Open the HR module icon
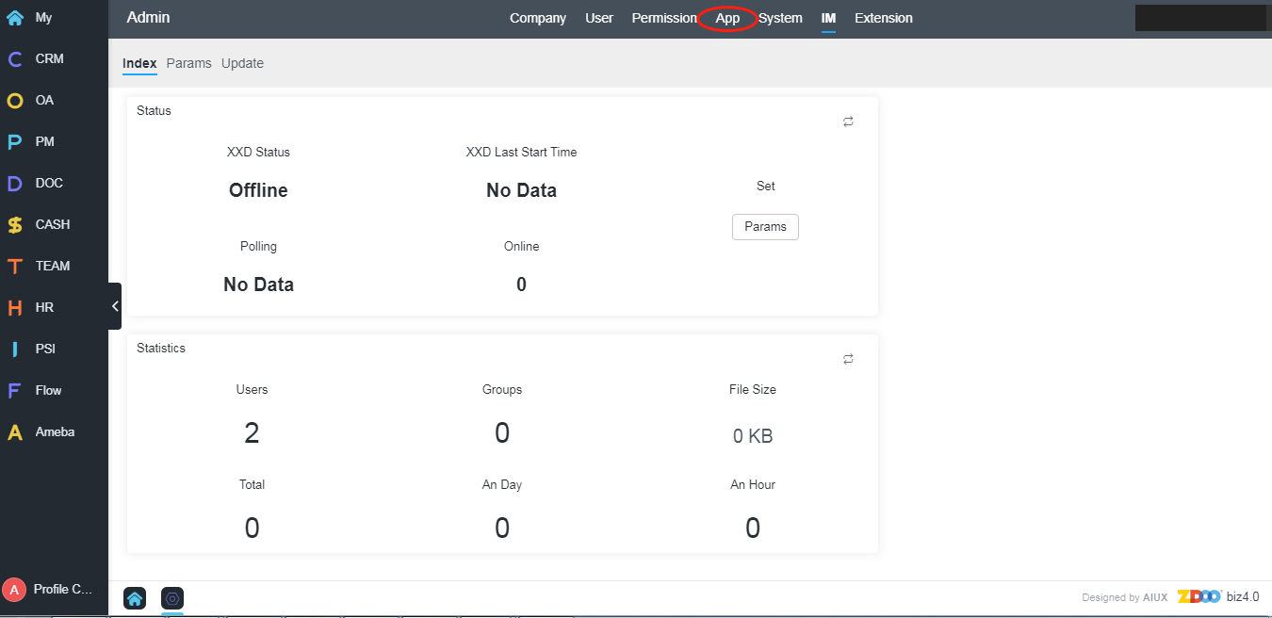 coord(15,307)
